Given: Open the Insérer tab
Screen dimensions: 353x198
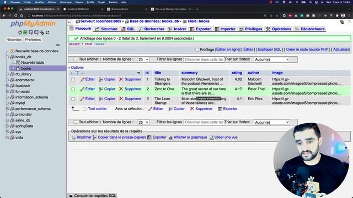Looking at the screenshot, I should coord(177,29).
